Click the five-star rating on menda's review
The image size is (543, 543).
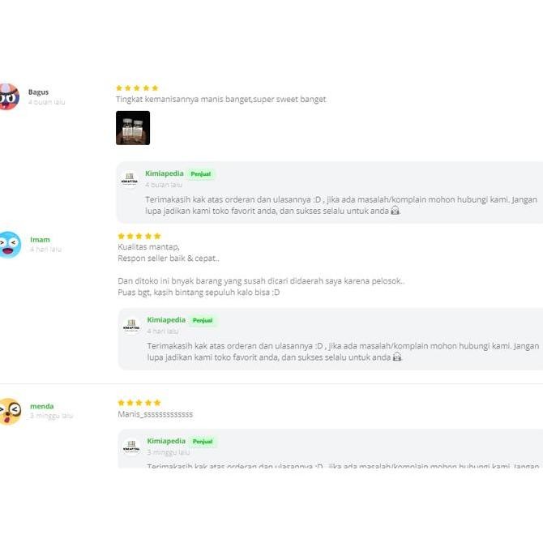(x=139, y=402)
